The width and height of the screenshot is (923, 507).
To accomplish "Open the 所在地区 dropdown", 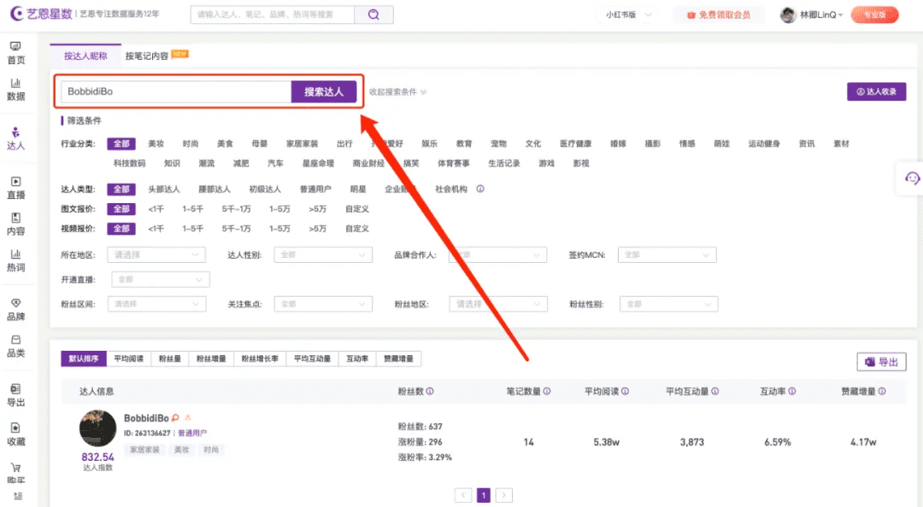I will (156, 254).
